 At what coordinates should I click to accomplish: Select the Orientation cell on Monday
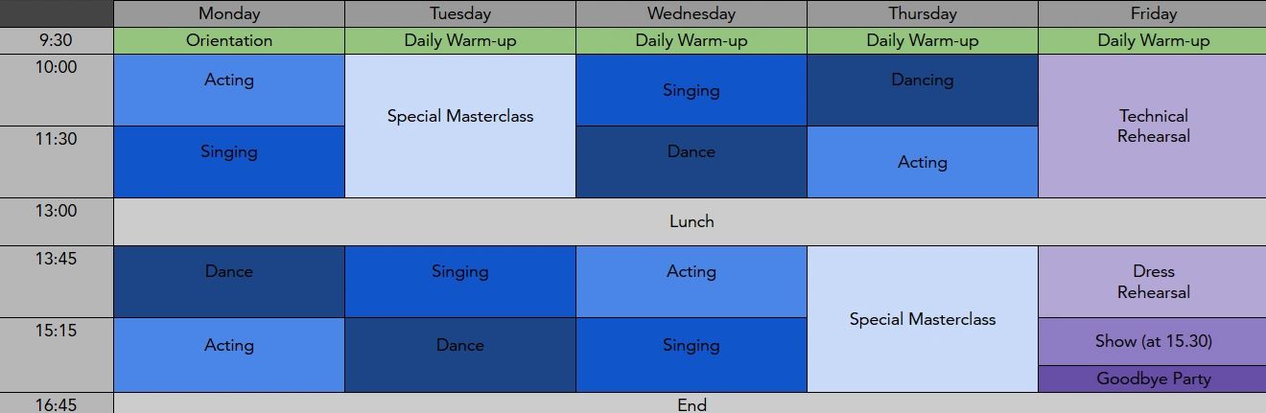click(x=229, y=40)
